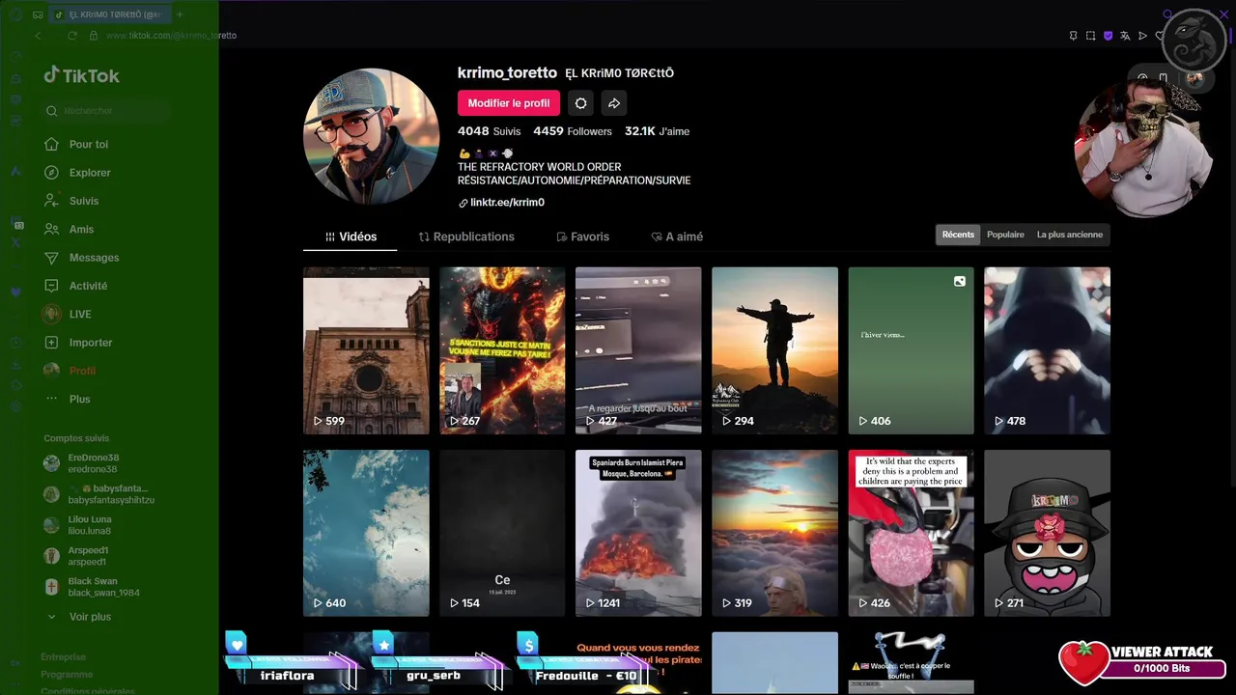1236x695 pixels.
Task: Open the snapshot capture tool icon
Action: tap(1090, 36)
